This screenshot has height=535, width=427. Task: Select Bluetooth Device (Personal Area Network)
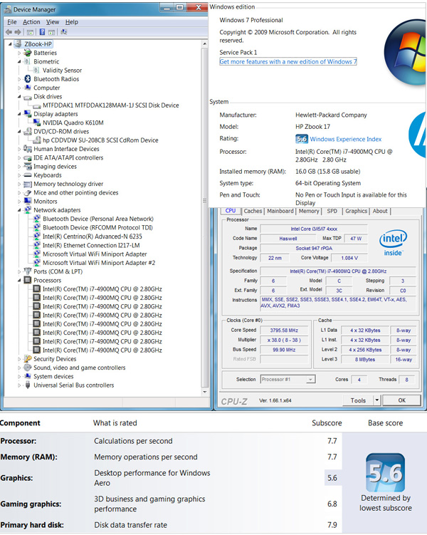(x=97, y=219)
